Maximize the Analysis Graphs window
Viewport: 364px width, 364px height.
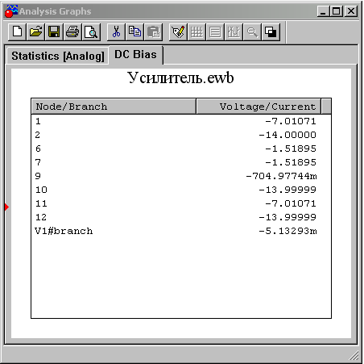pos(337,11)
